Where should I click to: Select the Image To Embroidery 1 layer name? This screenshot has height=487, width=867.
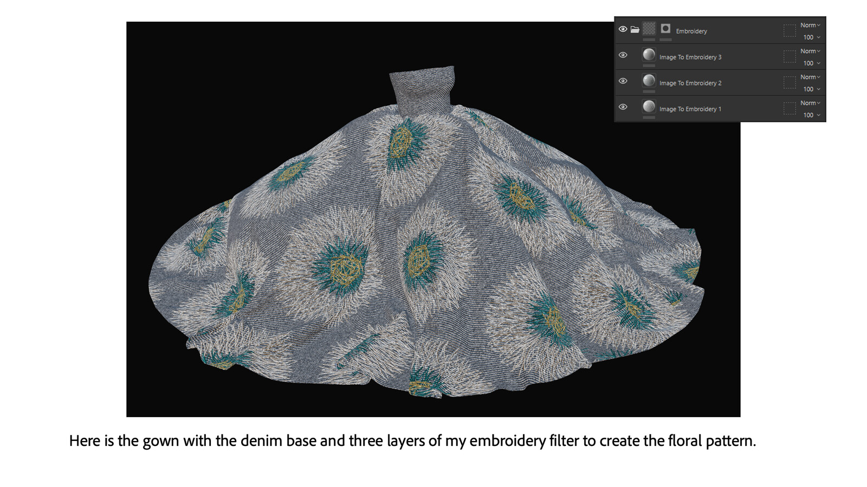coord(690,109)
